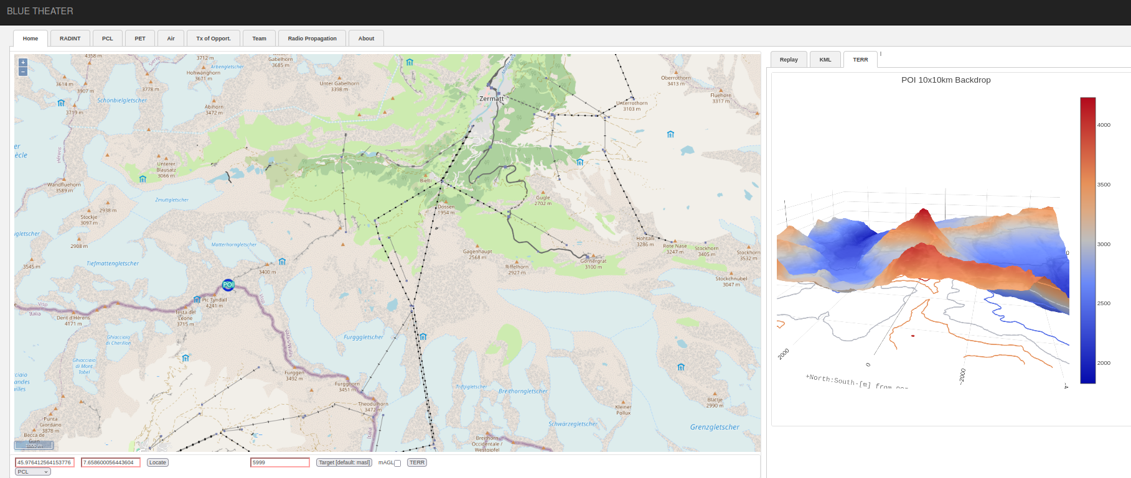Viewport: 1131px width, 478px height.
Task: Click the Locate button
Action: coord(157,462)
